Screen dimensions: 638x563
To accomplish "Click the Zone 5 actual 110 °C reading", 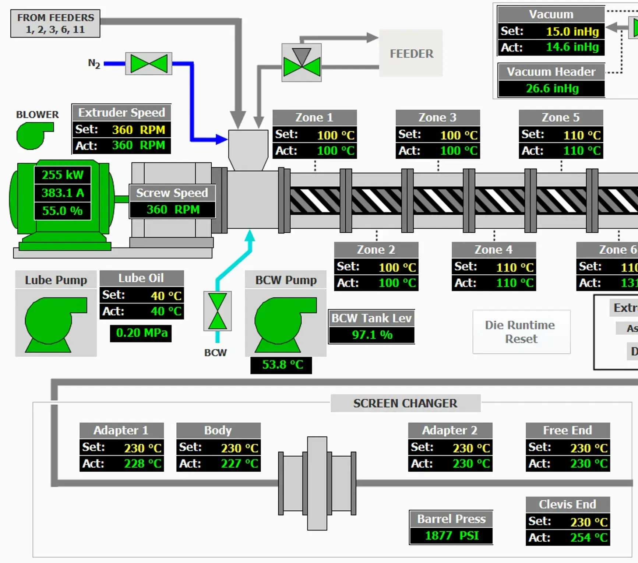I will pyautogui.click(x=561, y=151).
